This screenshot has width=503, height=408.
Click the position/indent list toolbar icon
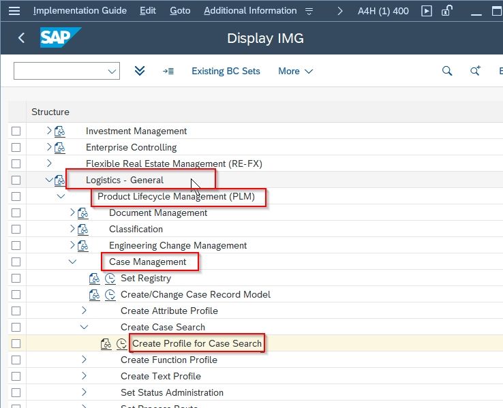click(168, 71)
